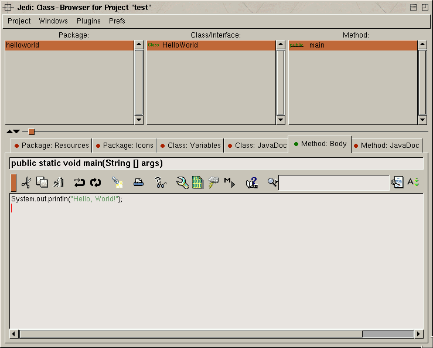
Task: Click the find-in-document icon beside search field
Action: click(x=397, y=183)
